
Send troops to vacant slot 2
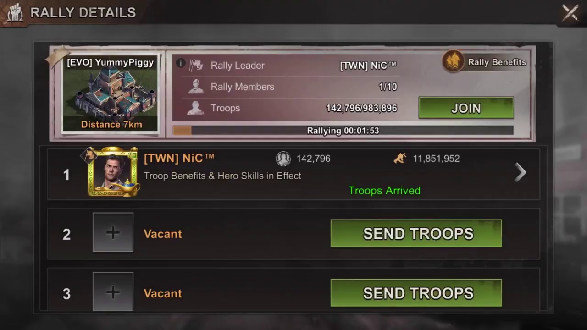coord(416,233)
